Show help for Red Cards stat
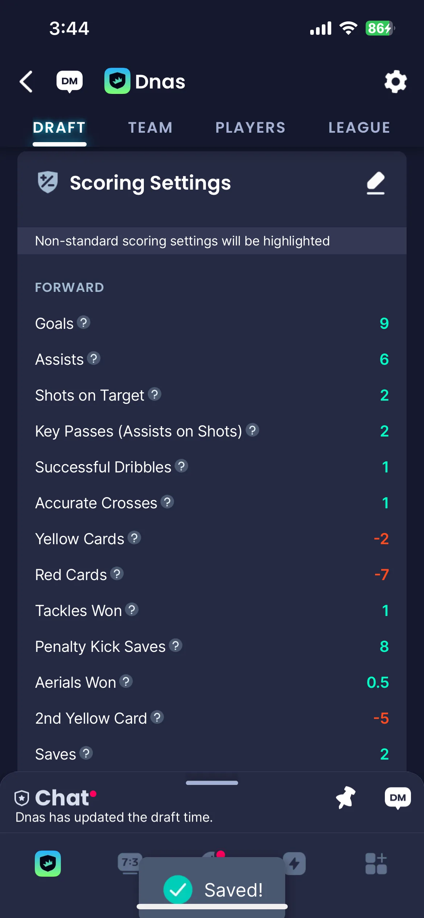This screenshot has height=918, width=424. (x=117, y=574)
